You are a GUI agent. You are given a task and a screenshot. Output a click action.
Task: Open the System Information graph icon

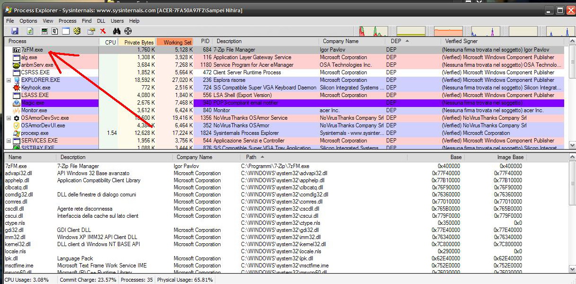click(45, 31)
